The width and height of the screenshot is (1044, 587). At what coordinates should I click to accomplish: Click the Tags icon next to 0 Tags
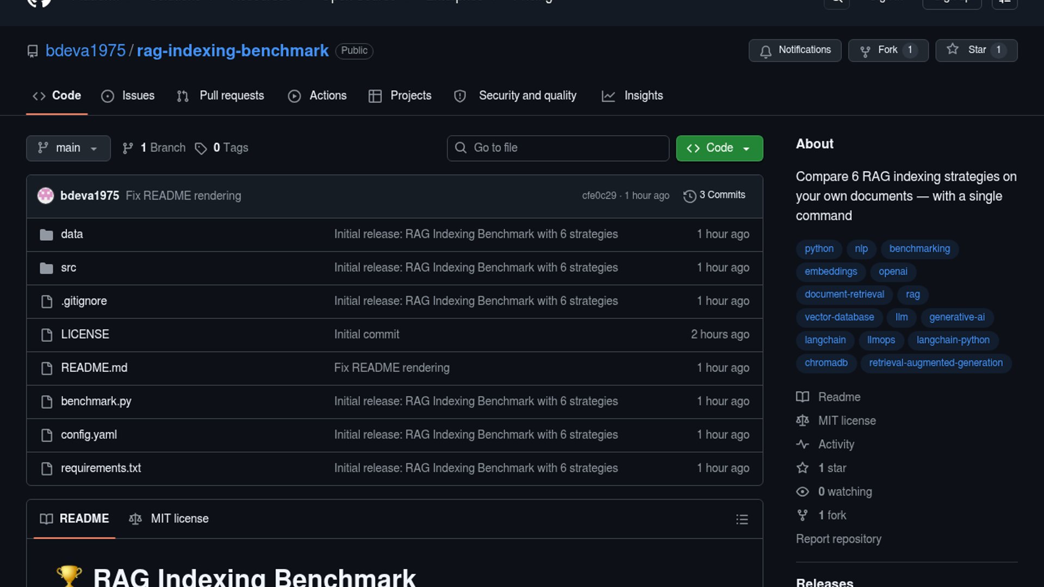[x=201, y=148]
